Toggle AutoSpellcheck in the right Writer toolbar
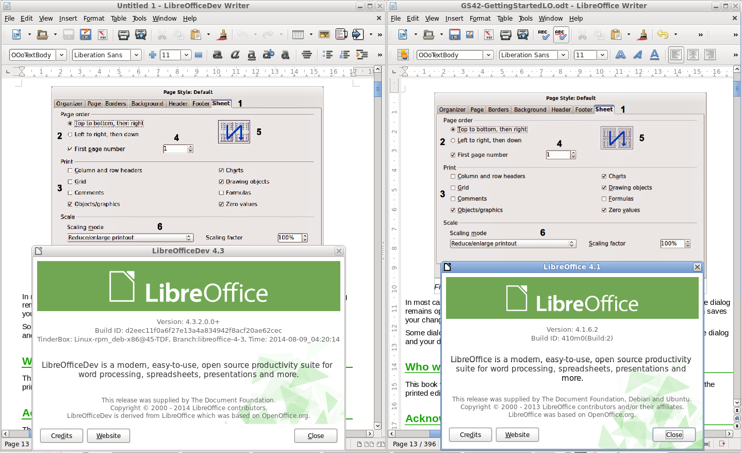This screenshot has width=742, height=453. [x=560, y=35]
